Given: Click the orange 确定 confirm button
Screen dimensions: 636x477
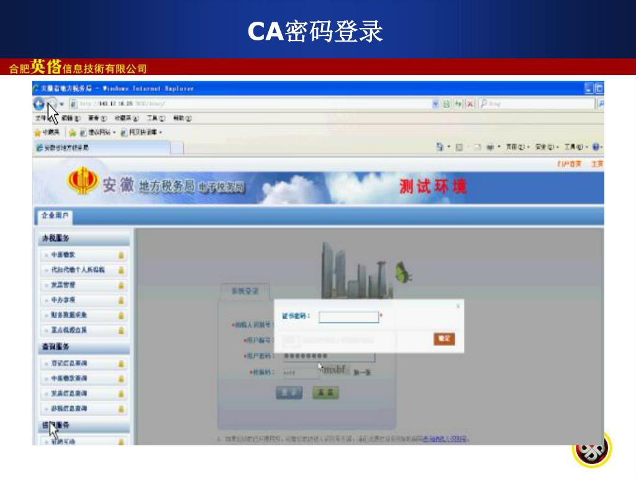Looking at the screenshot, I should (x=444, y=338).
